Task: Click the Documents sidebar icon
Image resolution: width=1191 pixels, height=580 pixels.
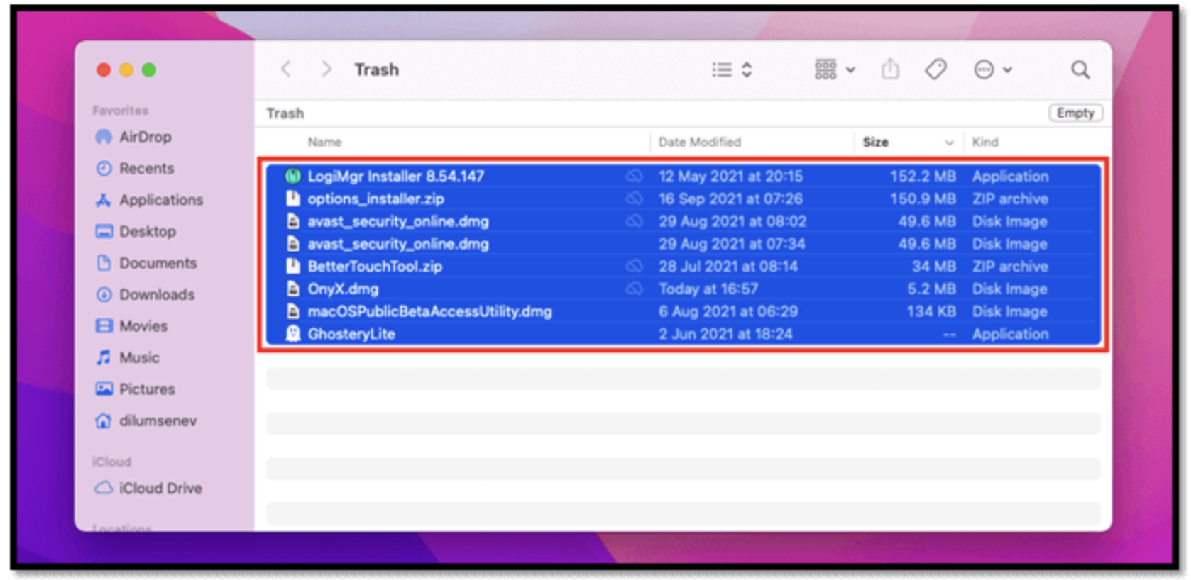Action: [104, 263]
